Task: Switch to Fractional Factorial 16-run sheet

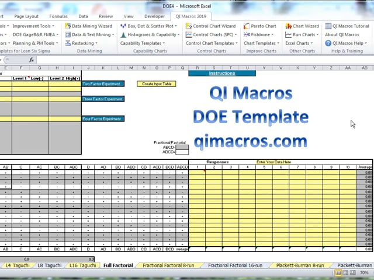Action: (235, 265)
